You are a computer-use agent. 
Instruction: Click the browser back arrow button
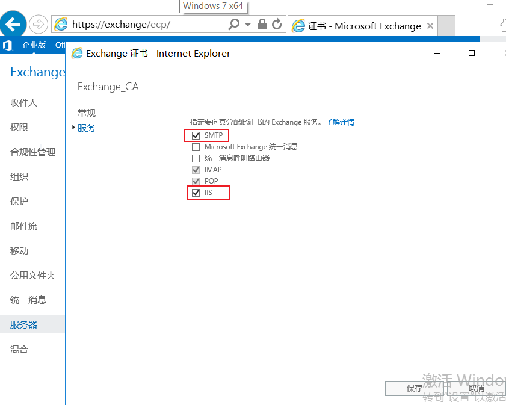[13, 24]
